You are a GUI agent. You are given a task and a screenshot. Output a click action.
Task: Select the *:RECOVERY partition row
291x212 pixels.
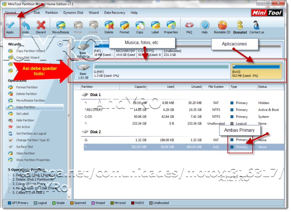click(x=183, y=110)
